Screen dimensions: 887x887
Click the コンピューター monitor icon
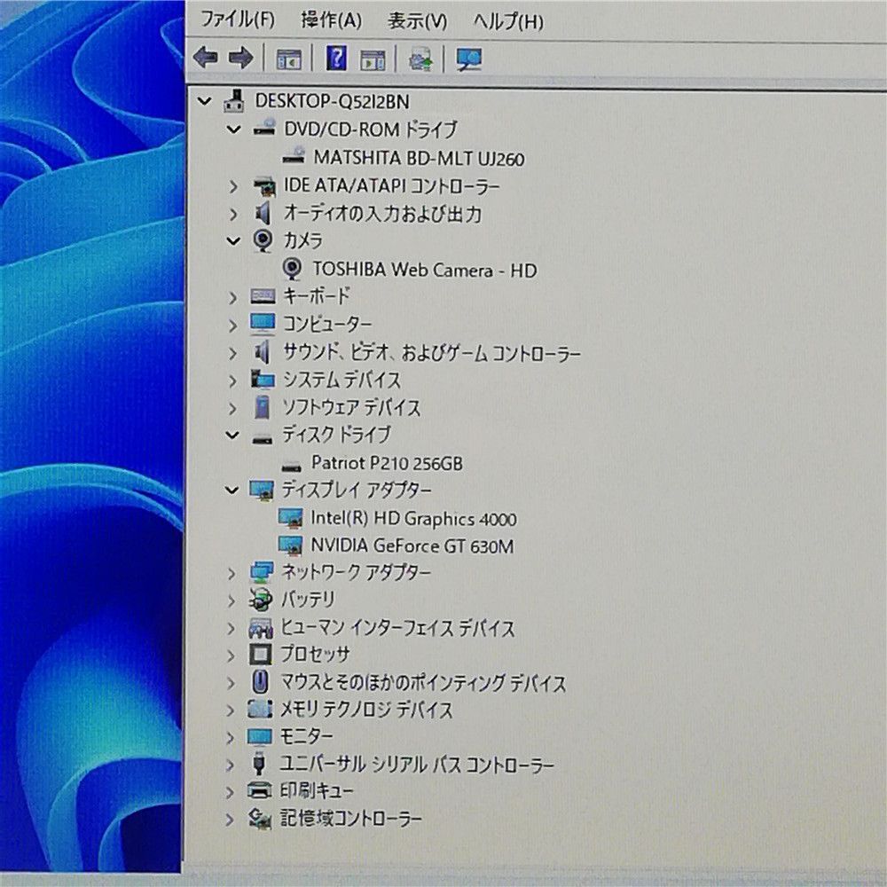tap(263, 324)
